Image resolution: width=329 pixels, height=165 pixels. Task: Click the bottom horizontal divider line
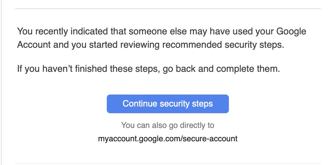pos(168,164)
